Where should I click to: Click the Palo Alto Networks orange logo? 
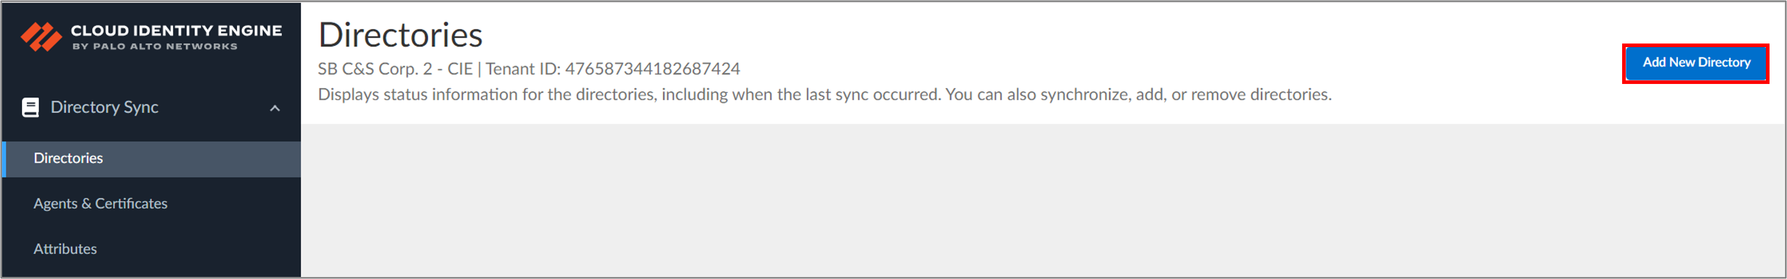tap(41, 36)
